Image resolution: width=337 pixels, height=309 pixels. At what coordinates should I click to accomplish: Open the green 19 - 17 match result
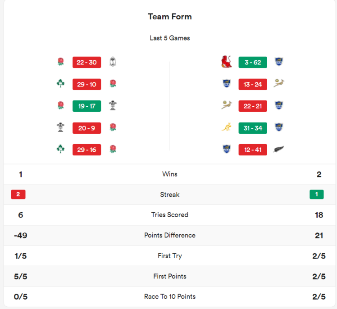87,106
